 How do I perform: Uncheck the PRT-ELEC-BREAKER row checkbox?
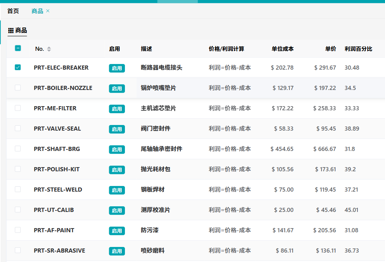[x=18, y=67]
